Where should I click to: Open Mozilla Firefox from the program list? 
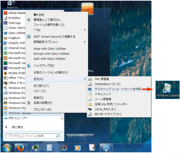pyautogui.click(x=14, y=73)
